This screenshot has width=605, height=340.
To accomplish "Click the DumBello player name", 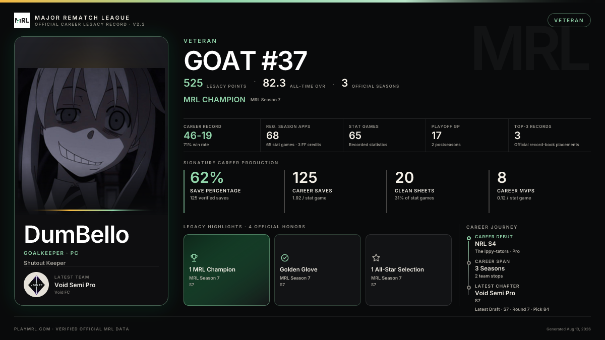I will pyautogui.click(x=77, y=235).
